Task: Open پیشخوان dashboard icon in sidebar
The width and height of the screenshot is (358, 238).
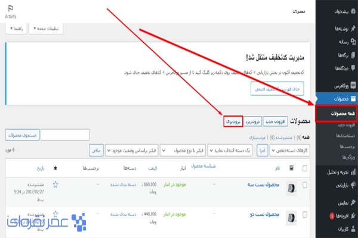Action: (x=353, y=11)
